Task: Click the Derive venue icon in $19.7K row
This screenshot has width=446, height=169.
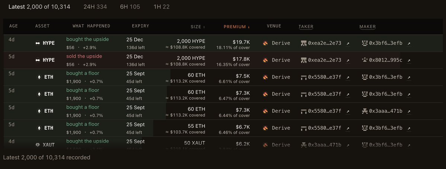Action: pos(265,43)
